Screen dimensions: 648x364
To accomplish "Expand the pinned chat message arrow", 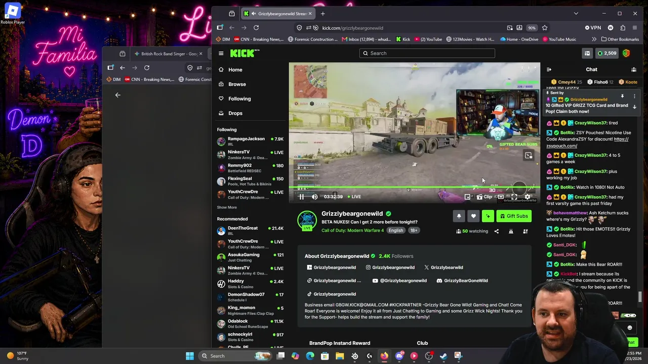I will (634, 107).
